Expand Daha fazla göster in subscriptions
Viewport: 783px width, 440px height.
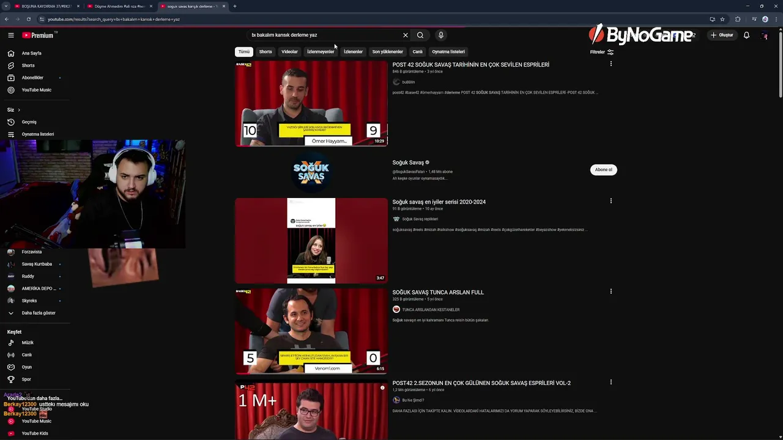tap(39, 313)
